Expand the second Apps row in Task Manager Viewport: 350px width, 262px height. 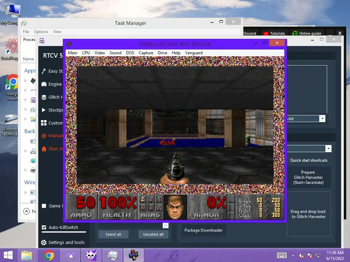[x=25, y=90]
